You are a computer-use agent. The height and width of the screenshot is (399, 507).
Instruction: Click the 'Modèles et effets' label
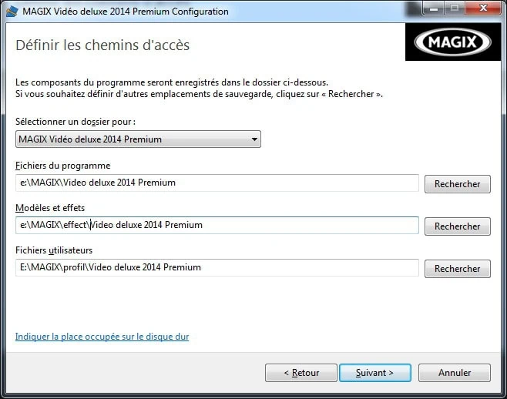pyautogui.click(x=50, y=208)
